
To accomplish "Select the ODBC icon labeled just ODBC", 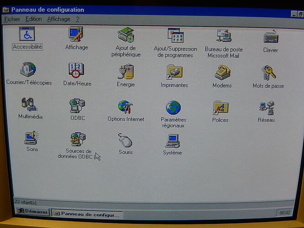I will pyautogui.click(x=77, y=106).
